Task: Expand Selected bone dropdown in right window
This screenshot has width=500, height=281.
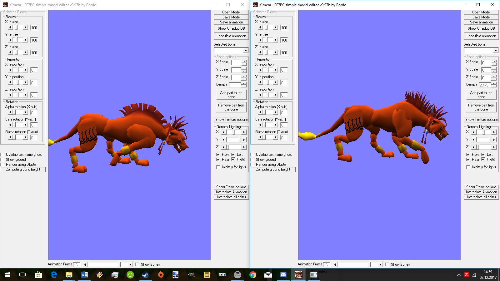Action: coord(496,51)
